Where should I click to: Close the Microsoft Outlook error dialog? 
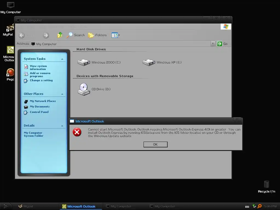point(237,119)
